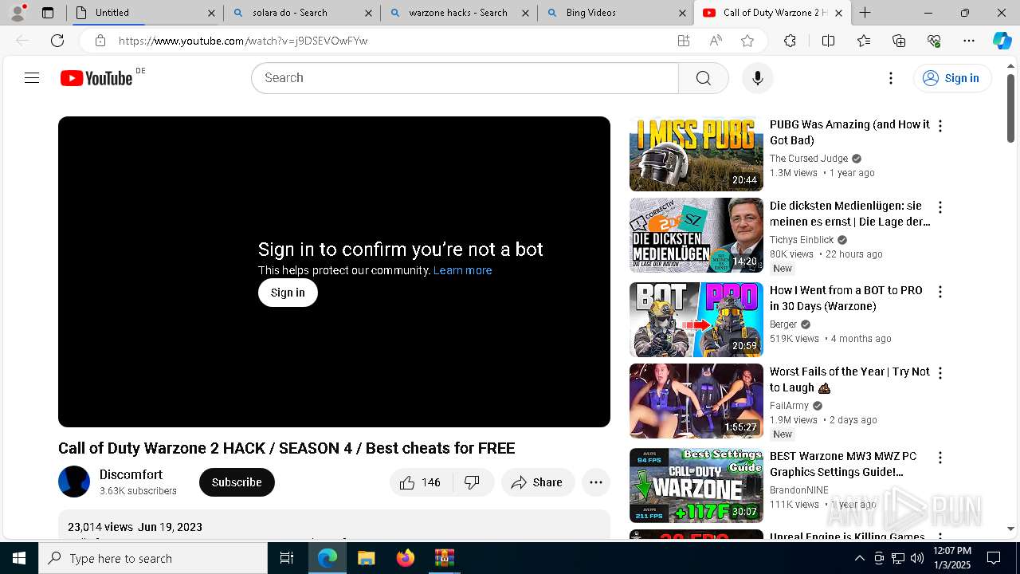Switch to the Untitled tab
Image resolution: width=1020 pixels, height=574 pixels.
tap(145, 13)
